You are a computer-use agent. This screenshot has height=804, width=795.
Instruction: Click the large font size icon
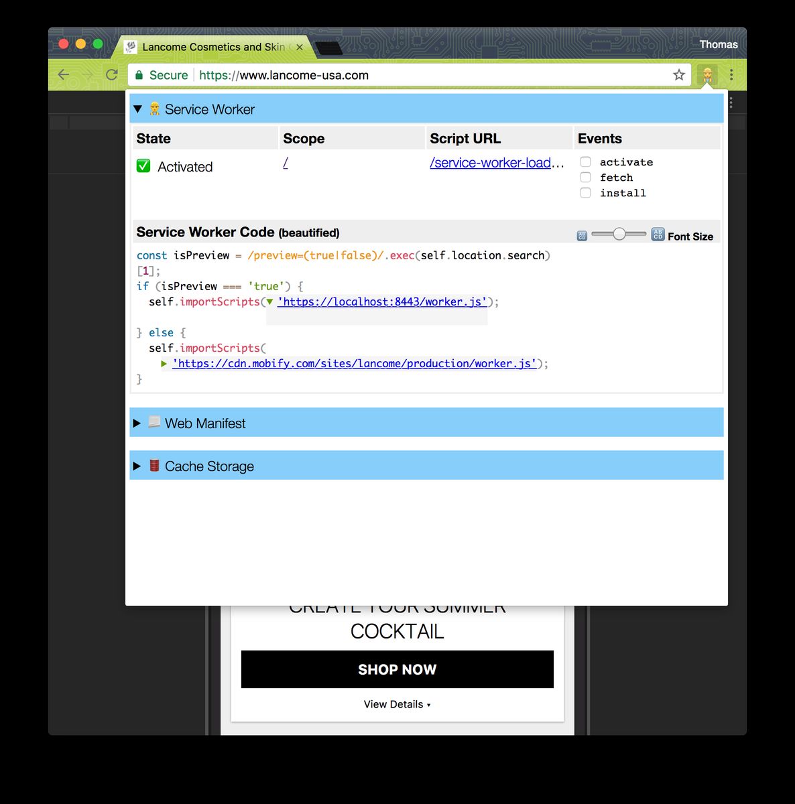point(658,234)
